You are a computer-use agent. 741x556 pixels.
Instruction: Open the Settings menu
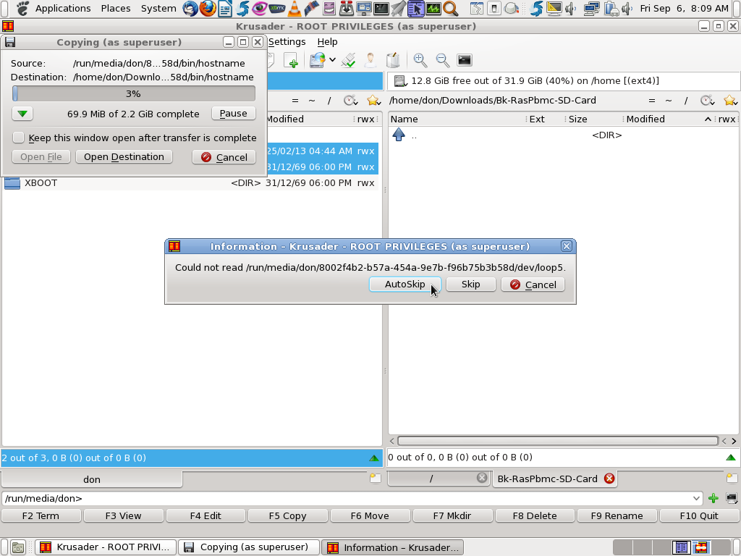tap(287, 42)
